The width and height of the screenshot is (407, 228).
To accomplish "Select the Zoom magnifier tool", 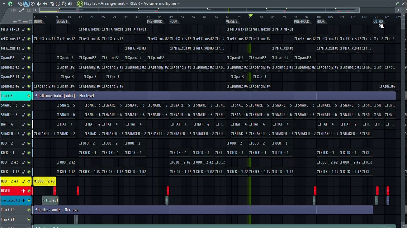I will coord(64,3).
